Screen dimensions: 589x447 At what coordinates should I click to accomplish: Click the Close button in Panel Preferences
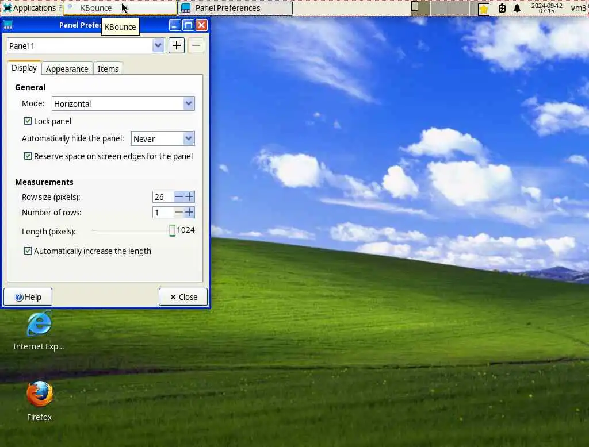click(183, 297)
